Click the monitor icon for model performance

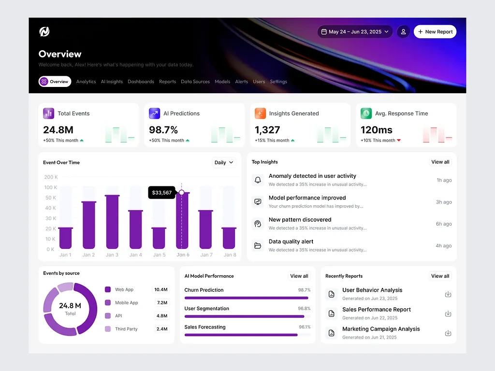(x=258, y=202)
